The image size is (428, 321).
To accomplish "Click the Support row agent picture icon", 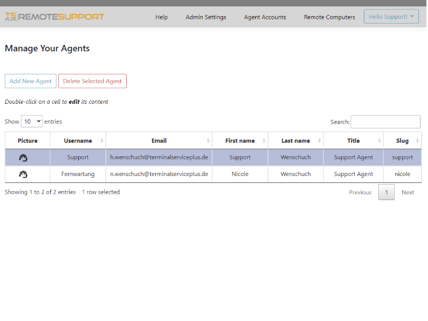I will tap(23, 158).
